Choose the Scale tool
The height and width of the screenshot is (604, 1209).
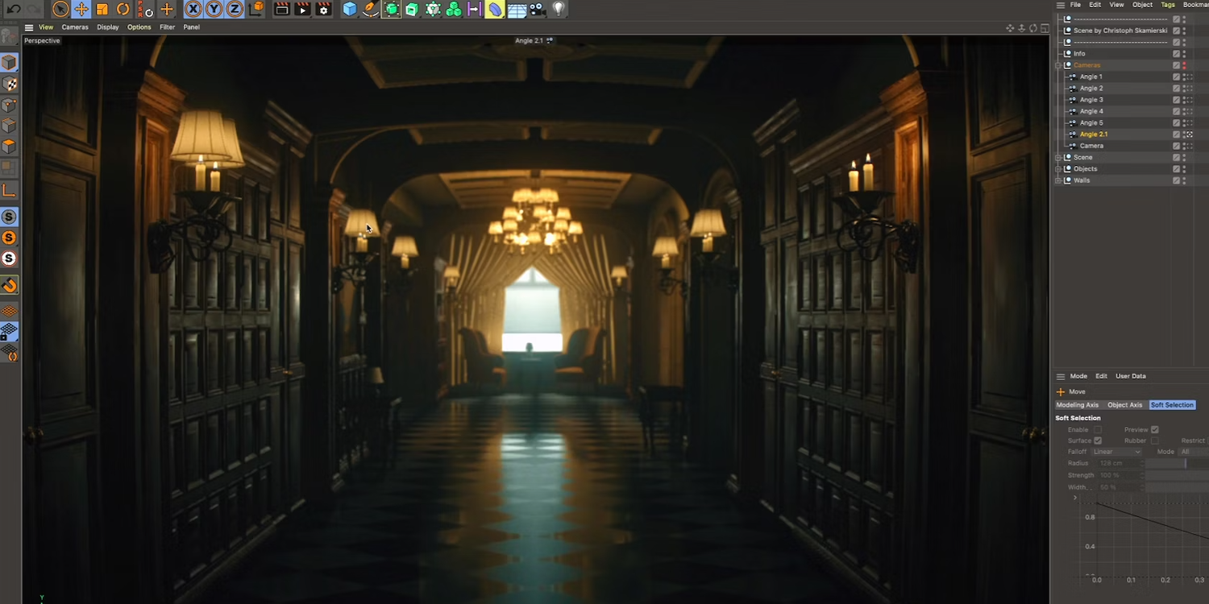click(102, 9)
